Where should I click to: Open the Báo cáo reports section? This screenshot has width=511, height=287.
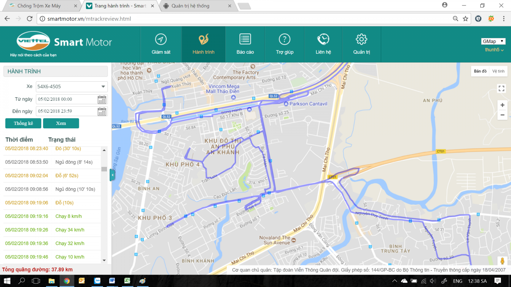pos(245,44)
